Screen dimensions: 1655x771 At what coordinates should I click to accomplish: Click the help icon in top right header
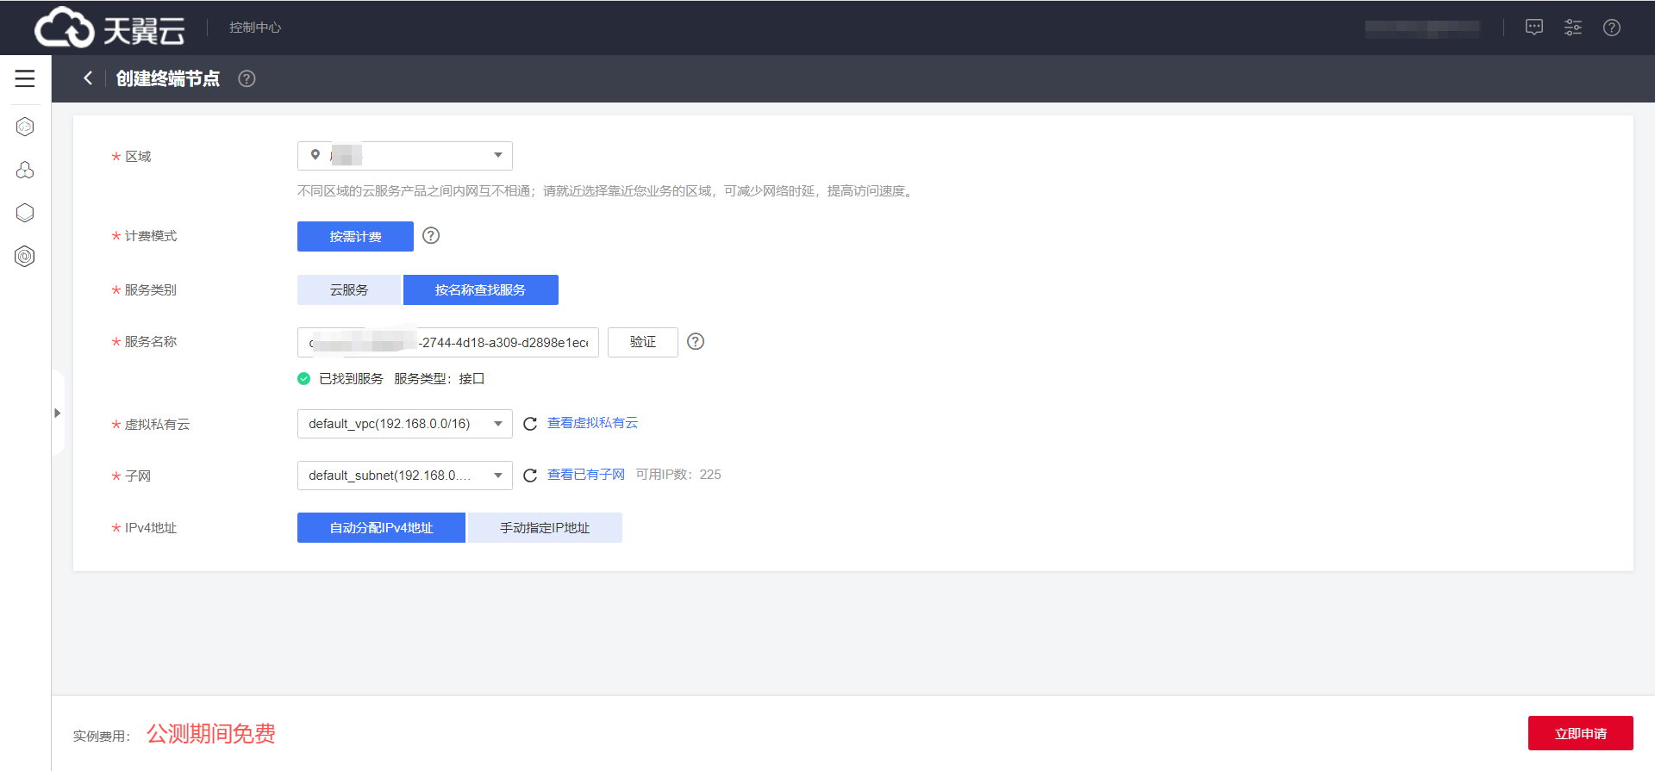point(1611,28)
